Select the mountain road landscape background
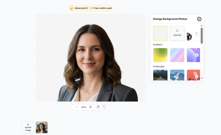221x135 pixels. pos(160,75)
